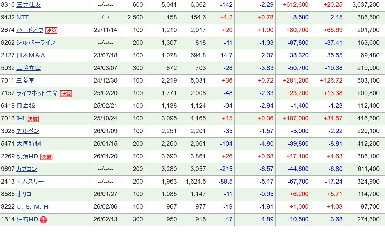Viewport: 385px width, 232px height.
Task: Click the 日本M&A link
Action: coord(31,55)
